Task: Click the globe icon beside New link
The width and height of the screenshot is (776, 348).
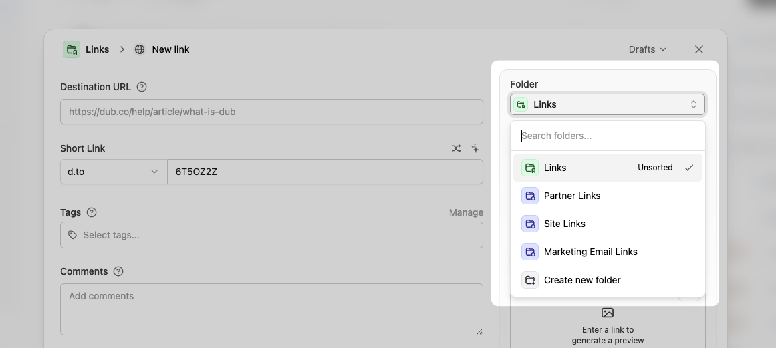Action: pyautogui.click(x=140, y=49)
